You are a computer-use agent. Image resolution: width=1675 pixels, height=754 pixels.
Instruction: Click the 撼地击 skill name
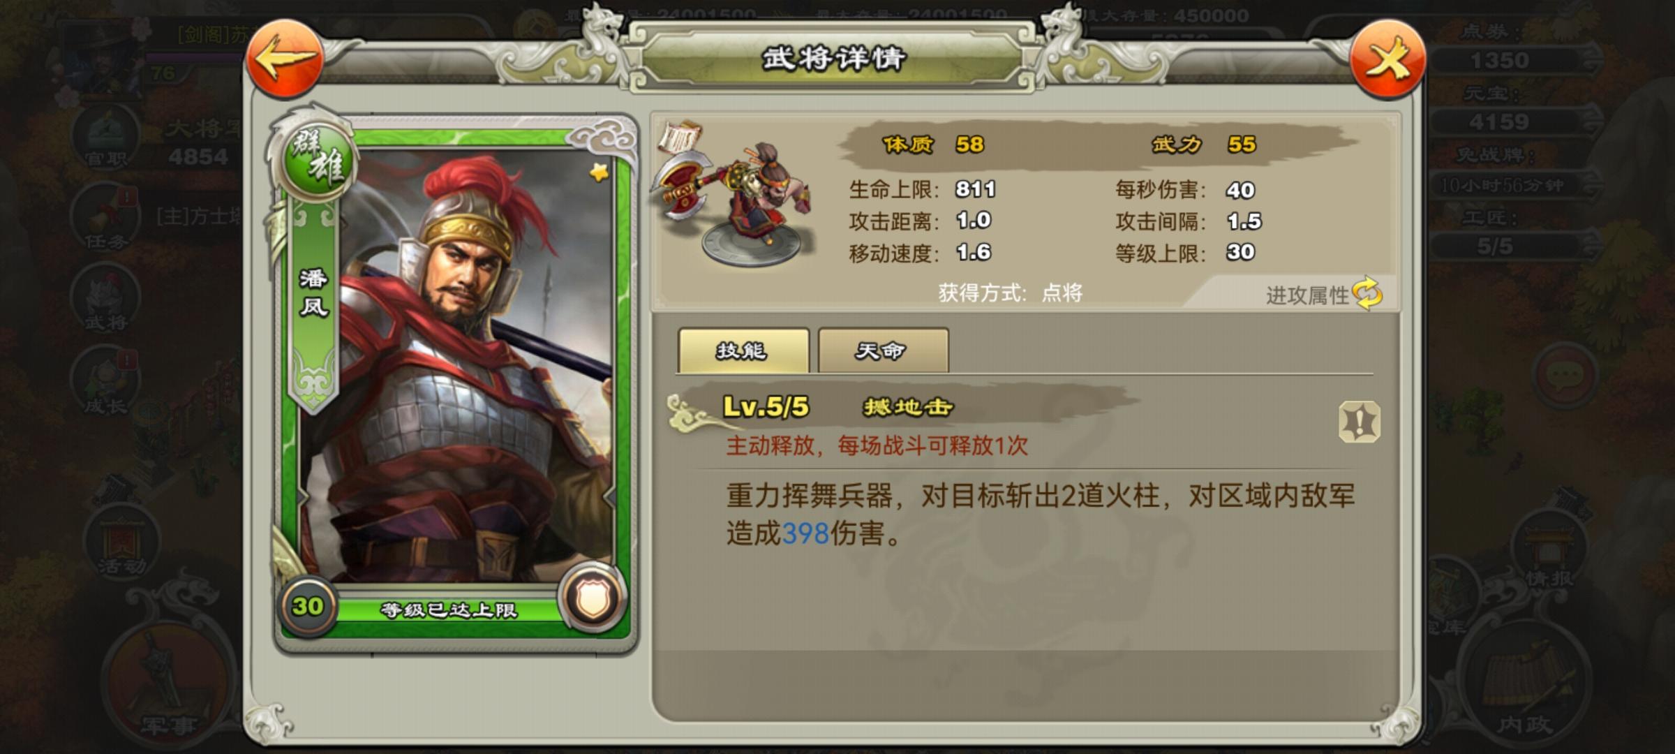click(907, 407)
